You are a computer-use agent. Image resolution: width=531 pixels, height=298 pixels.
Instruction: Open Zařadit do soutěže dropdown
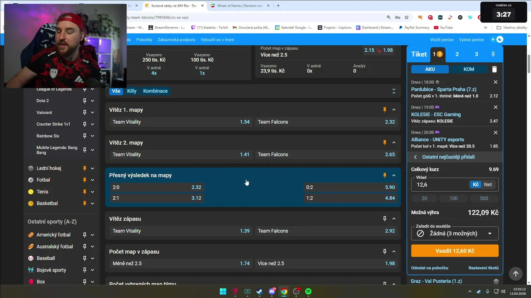[x=455, y=233]
